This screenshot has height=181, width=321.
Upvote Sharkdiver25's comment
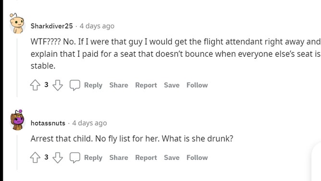click(x=35, y=85)
